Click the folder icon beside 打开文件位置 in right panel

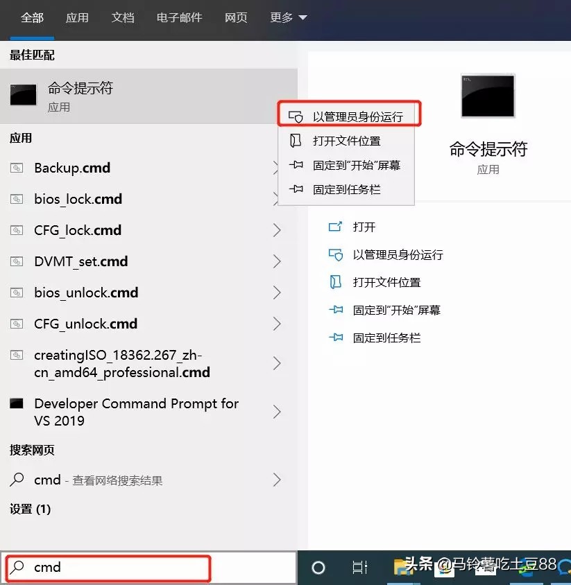click(x=336, y=282)
